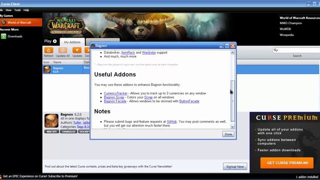This screenshot has width=320, height=180.
Task: Click the Icon column header
Action: [x=46, y=62]
